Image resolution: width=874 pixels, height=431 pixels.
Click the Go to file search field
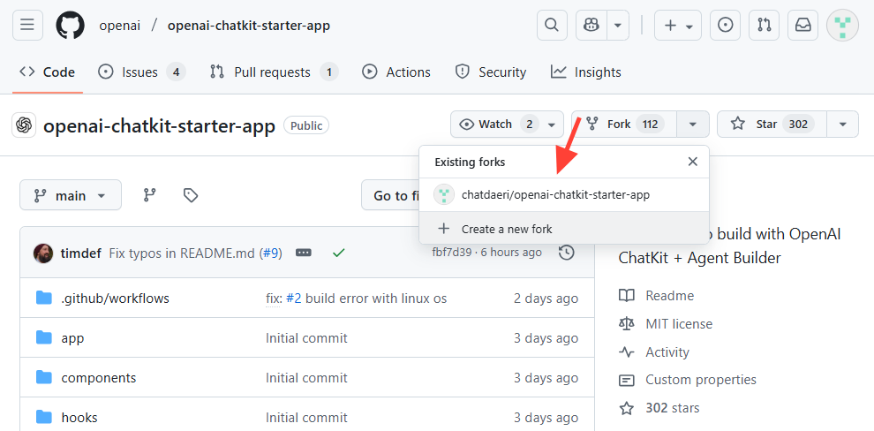tap(390, 195)
